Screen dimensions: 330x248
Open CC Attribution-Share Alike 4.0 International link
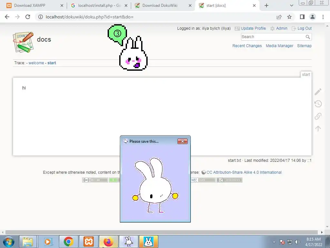point(244,172)
